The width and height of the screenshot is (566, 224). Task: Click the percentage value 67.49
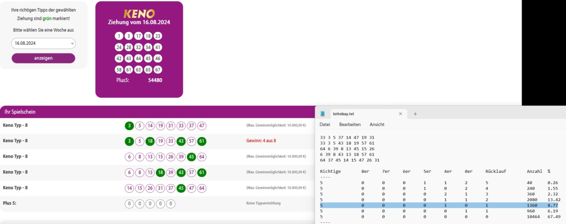[554, 217]
